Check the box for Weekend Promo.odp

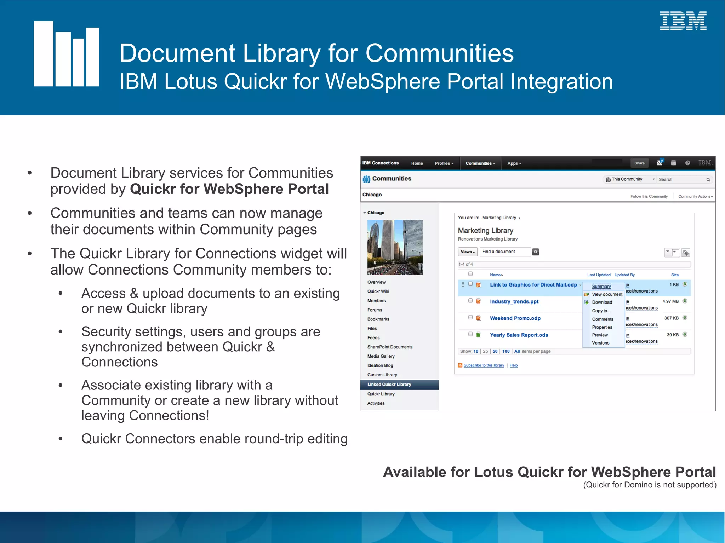point(470,317)
